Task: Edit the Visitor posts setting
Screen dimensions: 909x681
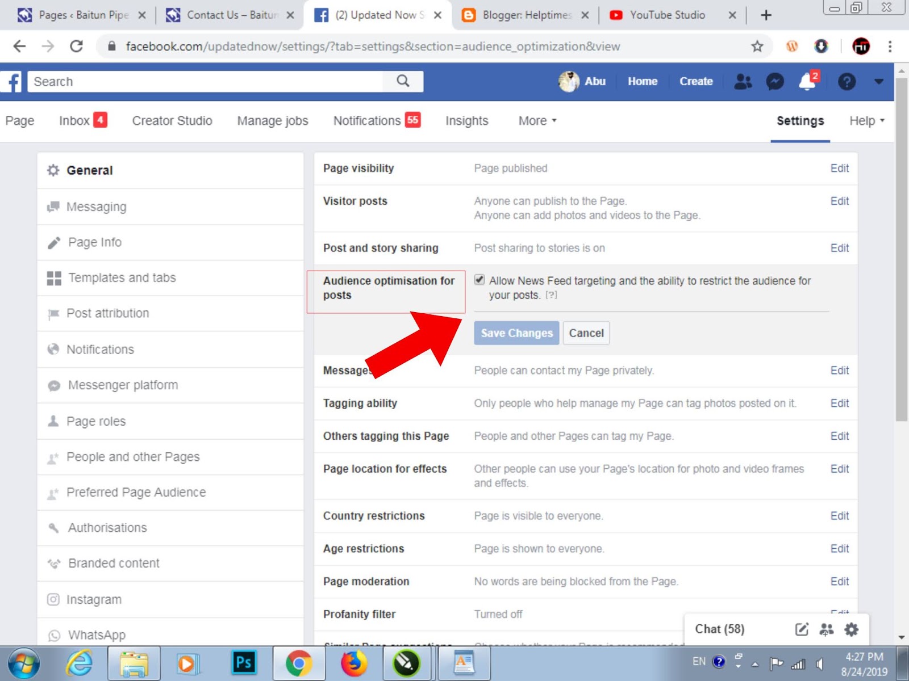Action: point(840,201)
